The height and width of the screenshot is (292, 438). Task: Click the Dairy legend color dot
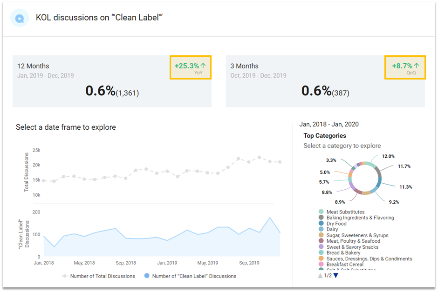click(x=321, y=229)
